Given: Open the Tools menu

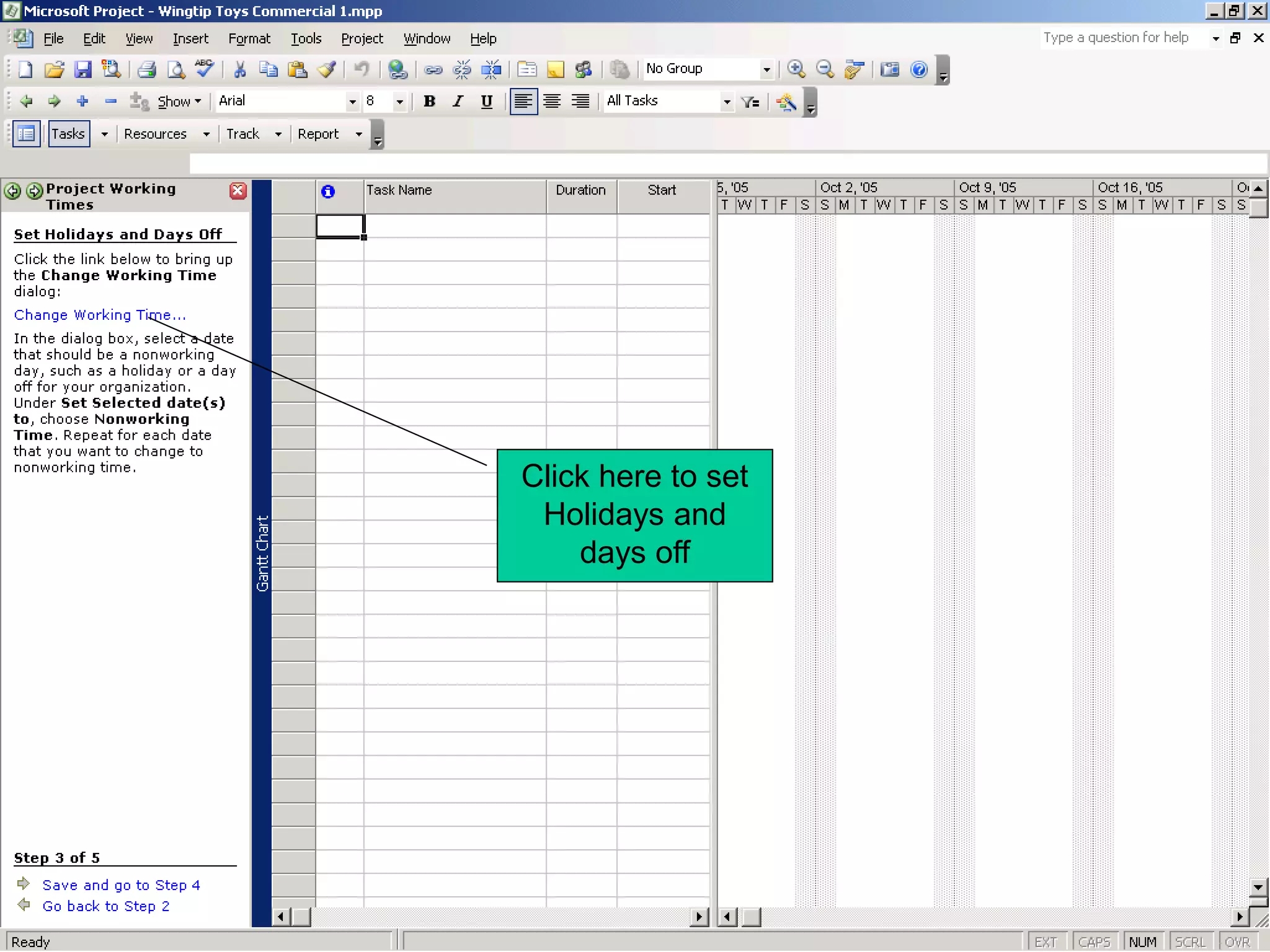Looking at the screenshot, I should 306,38.
